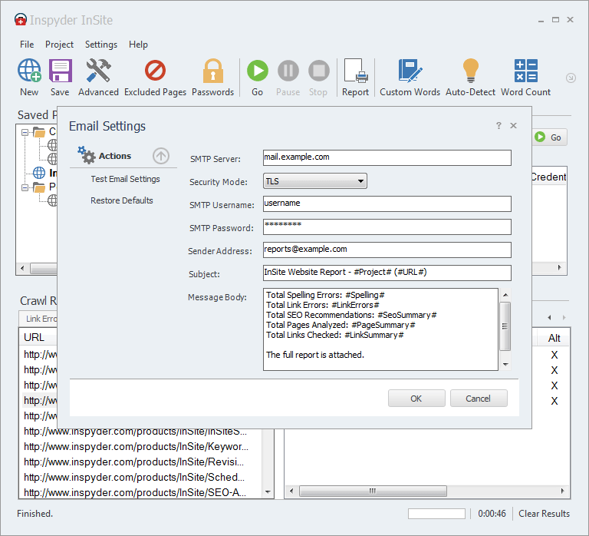Image resolution: width=589 pixels, height=536 pixels.
Task: Open the Security Mode TLS dropdown
Action: [x=314, y=181]
